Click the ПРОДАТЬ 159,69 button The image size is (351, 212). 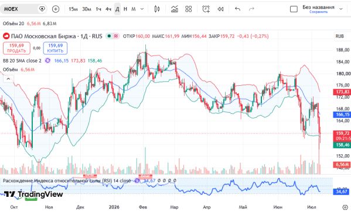coord(16,48)
